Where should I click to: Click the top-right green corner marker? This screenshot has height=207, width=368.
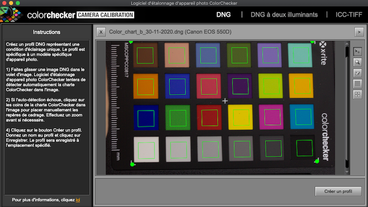312,42
